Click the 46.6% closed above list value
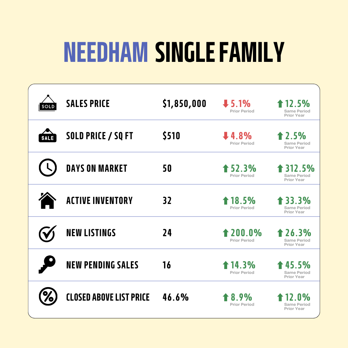This screenshot has width=348, height=348. [x=176, y=297]
